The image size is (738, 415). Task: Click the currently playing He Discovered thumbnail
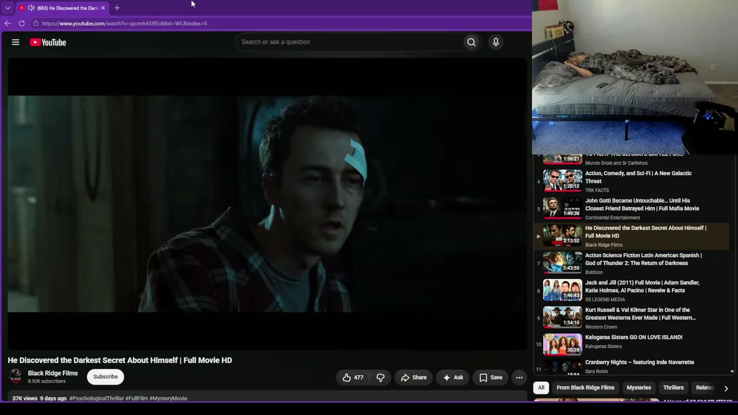(563, 235)
